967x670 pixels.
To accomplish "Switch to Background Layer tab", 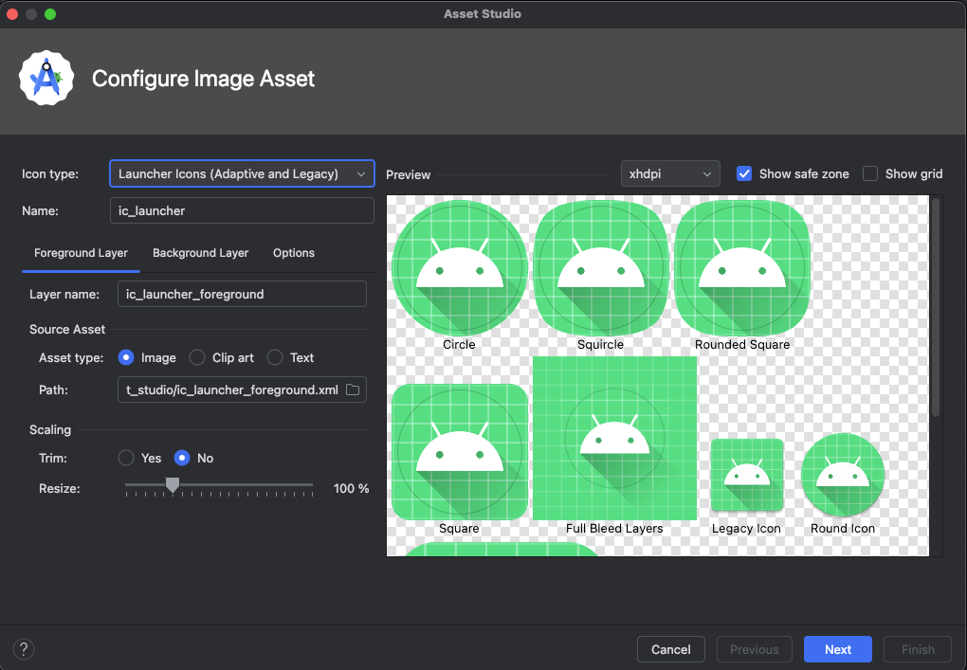I will [200, 253].
